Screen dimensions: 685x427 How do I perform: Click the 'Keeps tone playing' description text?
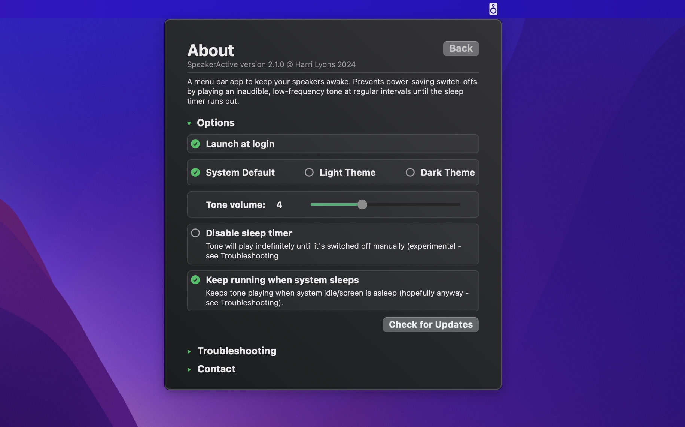[337, 298]
